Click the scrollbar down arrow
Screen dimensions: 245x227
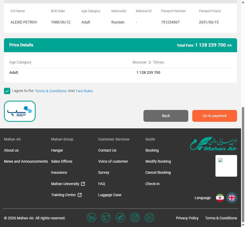pos(243,225)
